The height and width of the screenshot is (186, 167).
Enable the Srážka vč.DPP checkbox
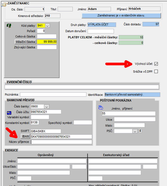tap(156, 71)
